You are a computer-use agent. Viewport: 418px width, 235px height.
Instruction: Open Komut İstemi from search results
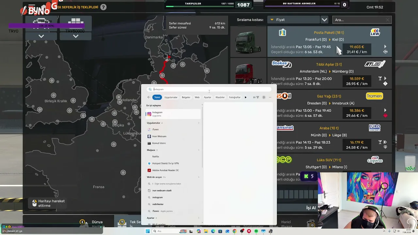click(x=173, y=143)
